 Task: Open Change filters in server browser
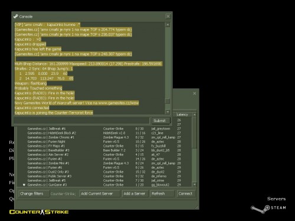[34, 194]
